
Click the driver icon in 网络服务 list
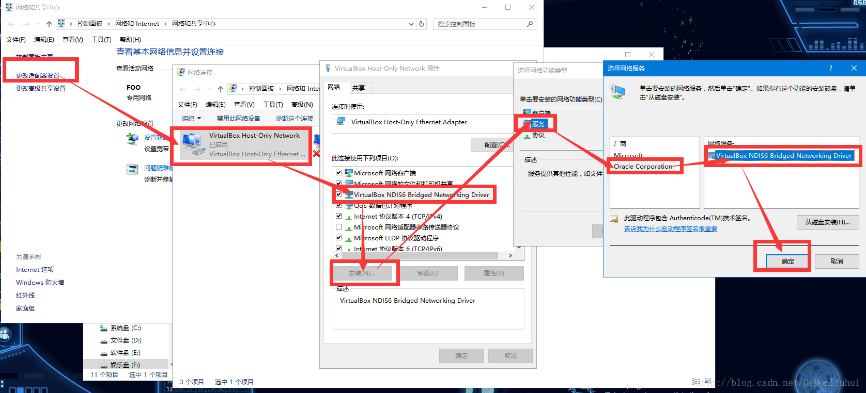point(712,155)
